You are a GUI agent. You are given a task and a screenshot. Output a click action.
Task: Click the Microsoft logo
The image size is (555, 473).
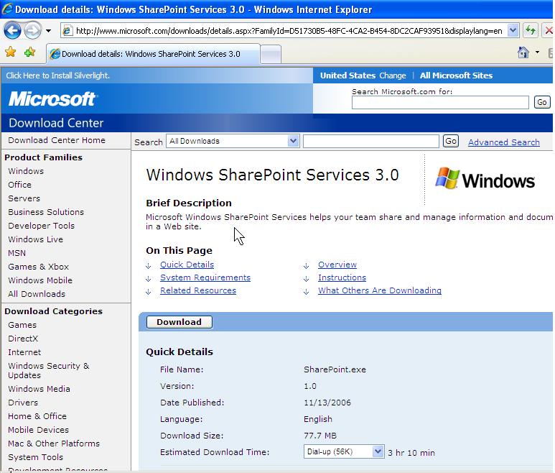tap(52, 99)
